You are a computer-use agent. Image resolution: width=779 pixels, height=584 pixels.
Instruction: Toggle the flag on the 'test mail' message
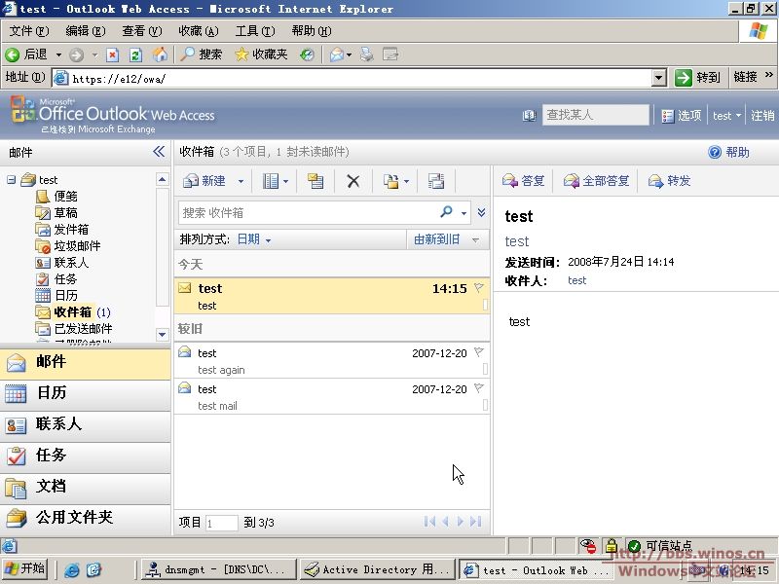click(x=478, y=388)
